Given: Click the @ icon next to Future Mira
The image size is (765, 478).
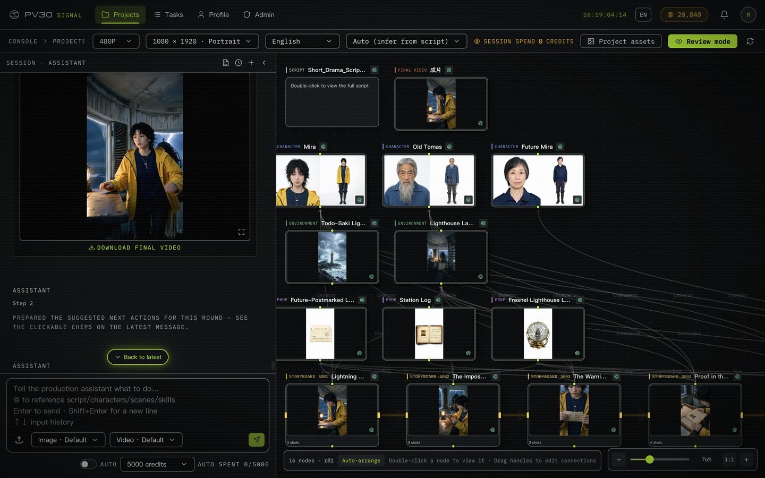Looking at the screenshot, I should pos(560,147).
